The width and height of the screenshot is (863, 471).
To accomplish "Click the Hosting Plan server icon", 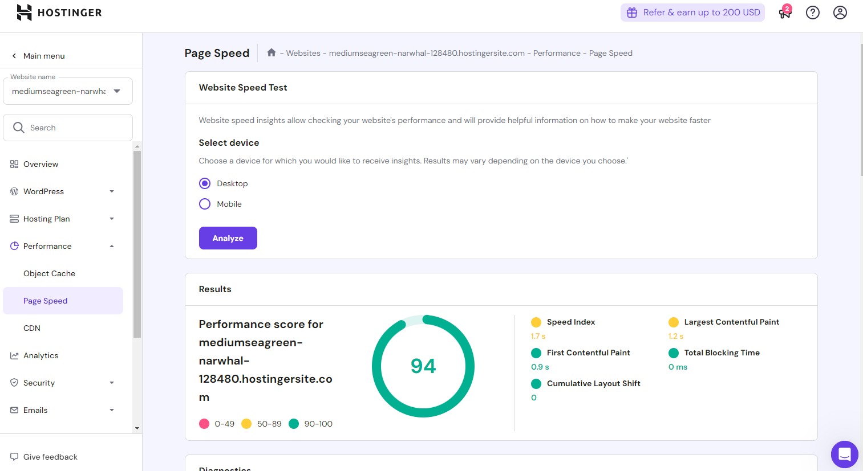I will pos(14,219).
